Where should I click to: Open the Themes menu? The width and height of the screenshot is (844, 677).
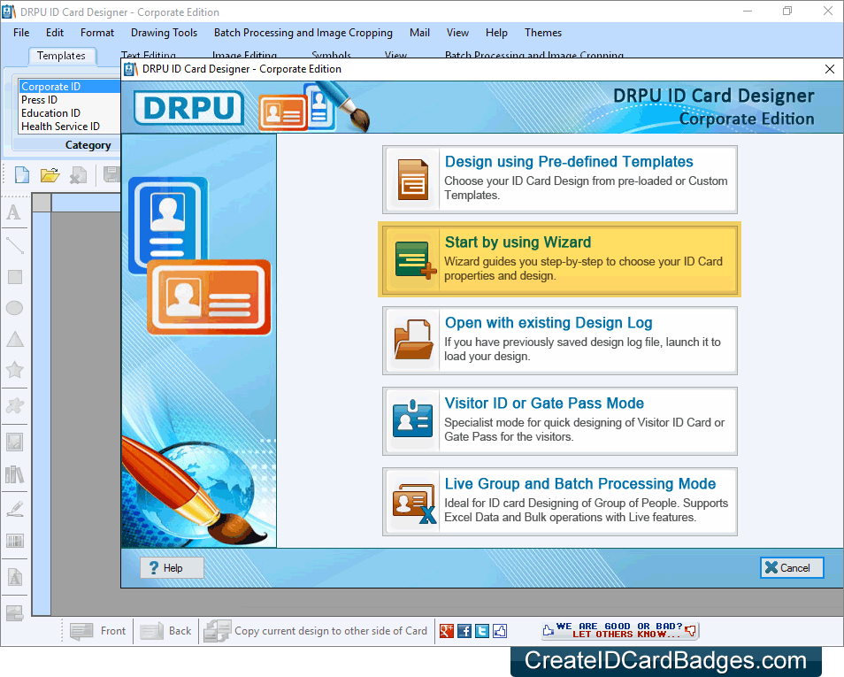(x=544, y=33)
